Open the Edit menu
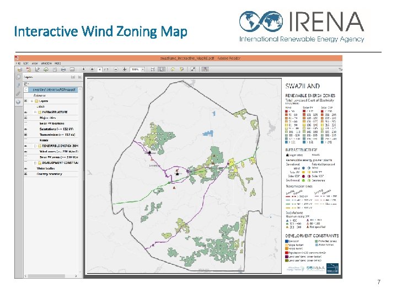The height and width of the screenshot is (298, 397). pyautogui.click(x=25, y=63)
